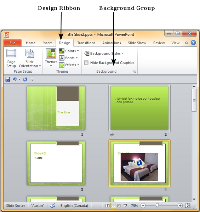This screenshot has width=200, height=212.
Task: Select Slide Sorter view icon in status bar
Action: [x=113, y=206]
